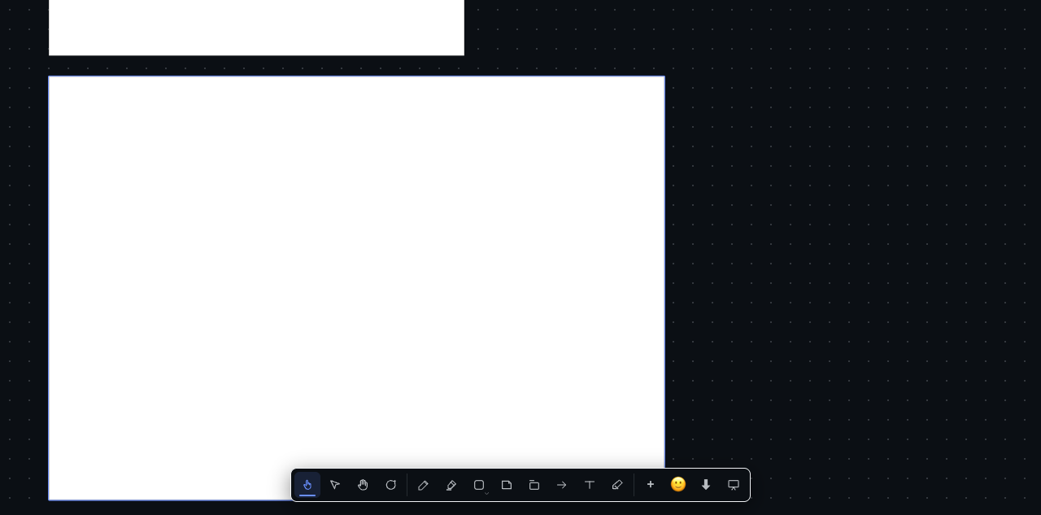
Task: Click the downward arrow import icon
Action: pos(706,485)
